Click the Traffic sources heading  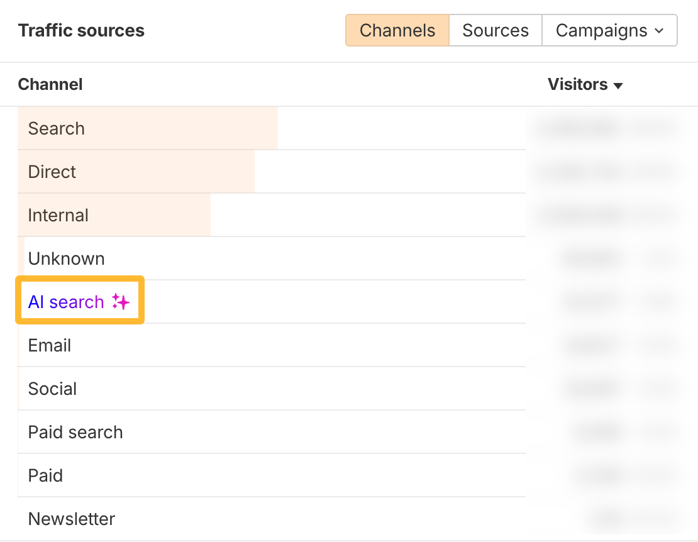tap(81, 30)
